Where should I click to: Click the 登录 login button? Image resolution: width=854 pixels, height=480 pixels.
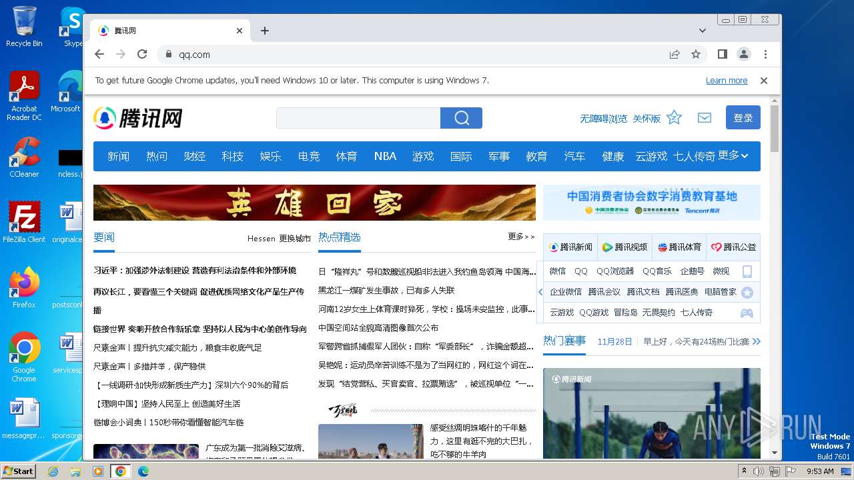coord(743,117)
